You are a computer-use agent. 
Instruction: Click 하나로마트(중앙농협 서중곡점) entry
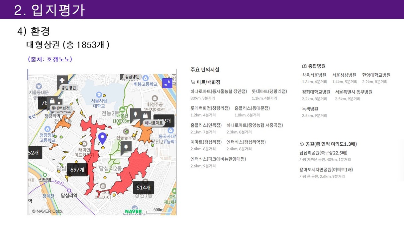(x=255, y=125)
